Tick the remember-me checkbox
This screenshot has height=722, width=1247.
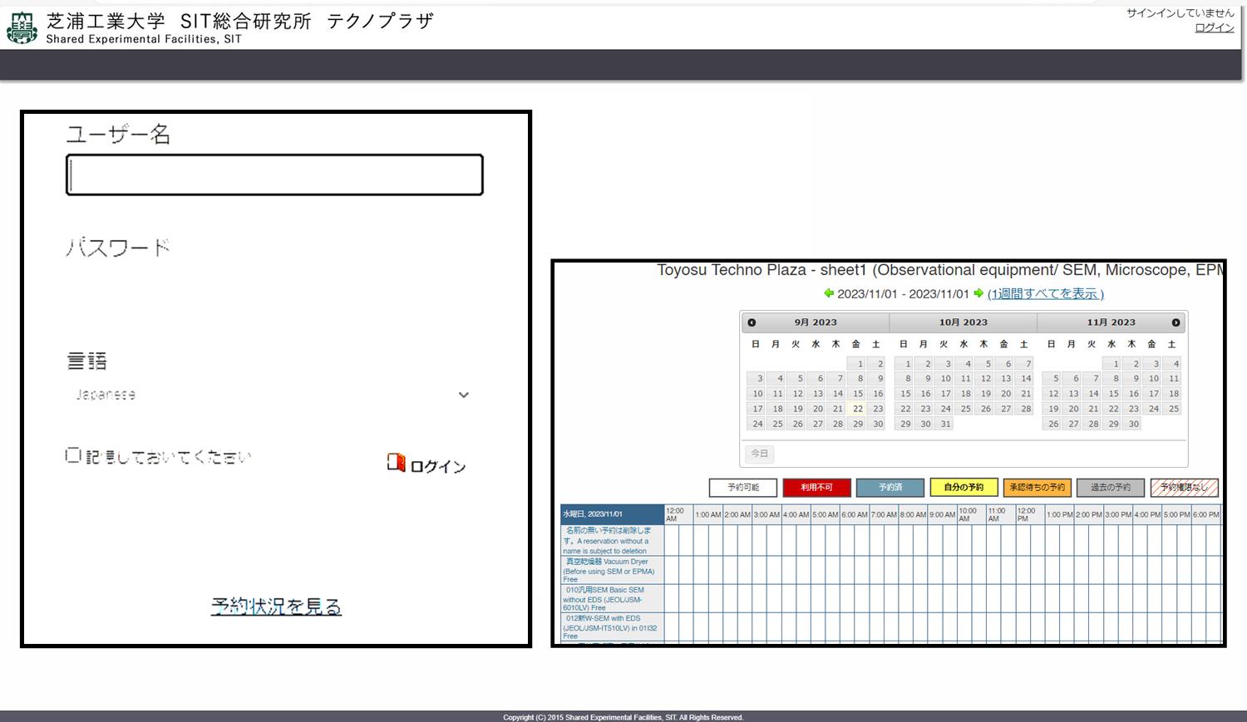(x=73, y=455)
